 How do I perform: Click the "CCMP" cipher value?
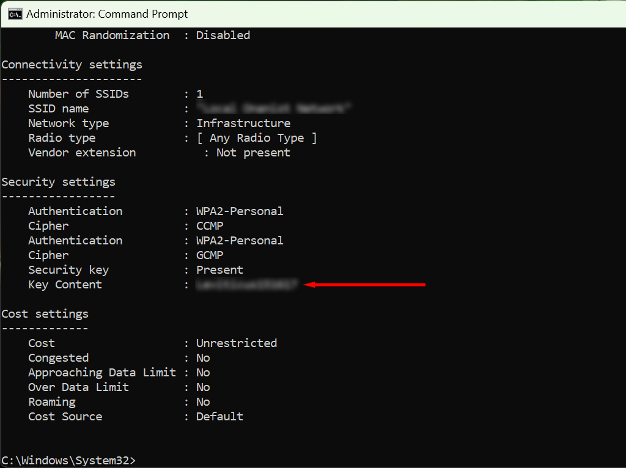[x=210, y=226]
